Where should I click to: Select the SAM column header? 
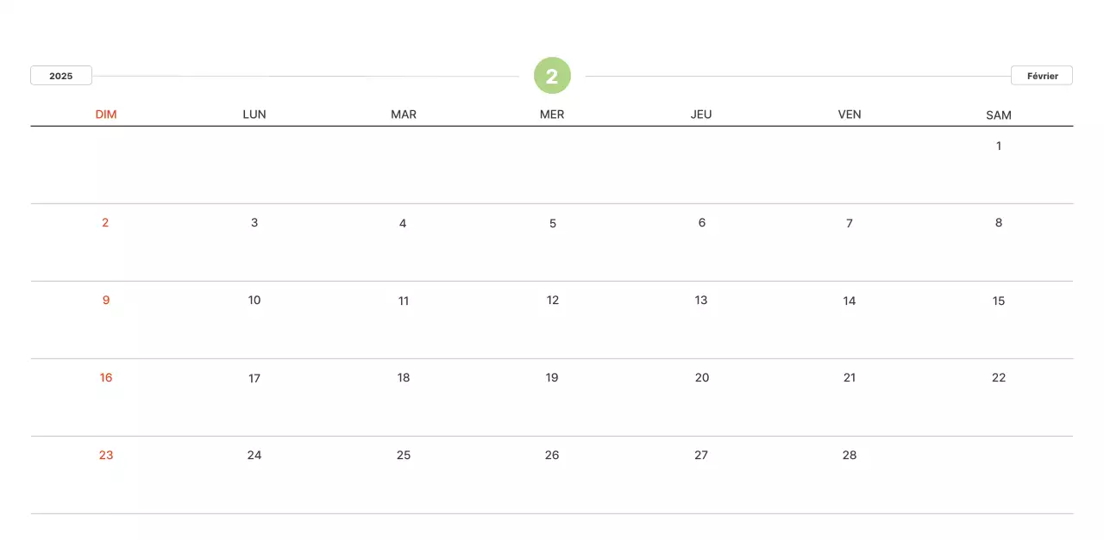[999, 115]
